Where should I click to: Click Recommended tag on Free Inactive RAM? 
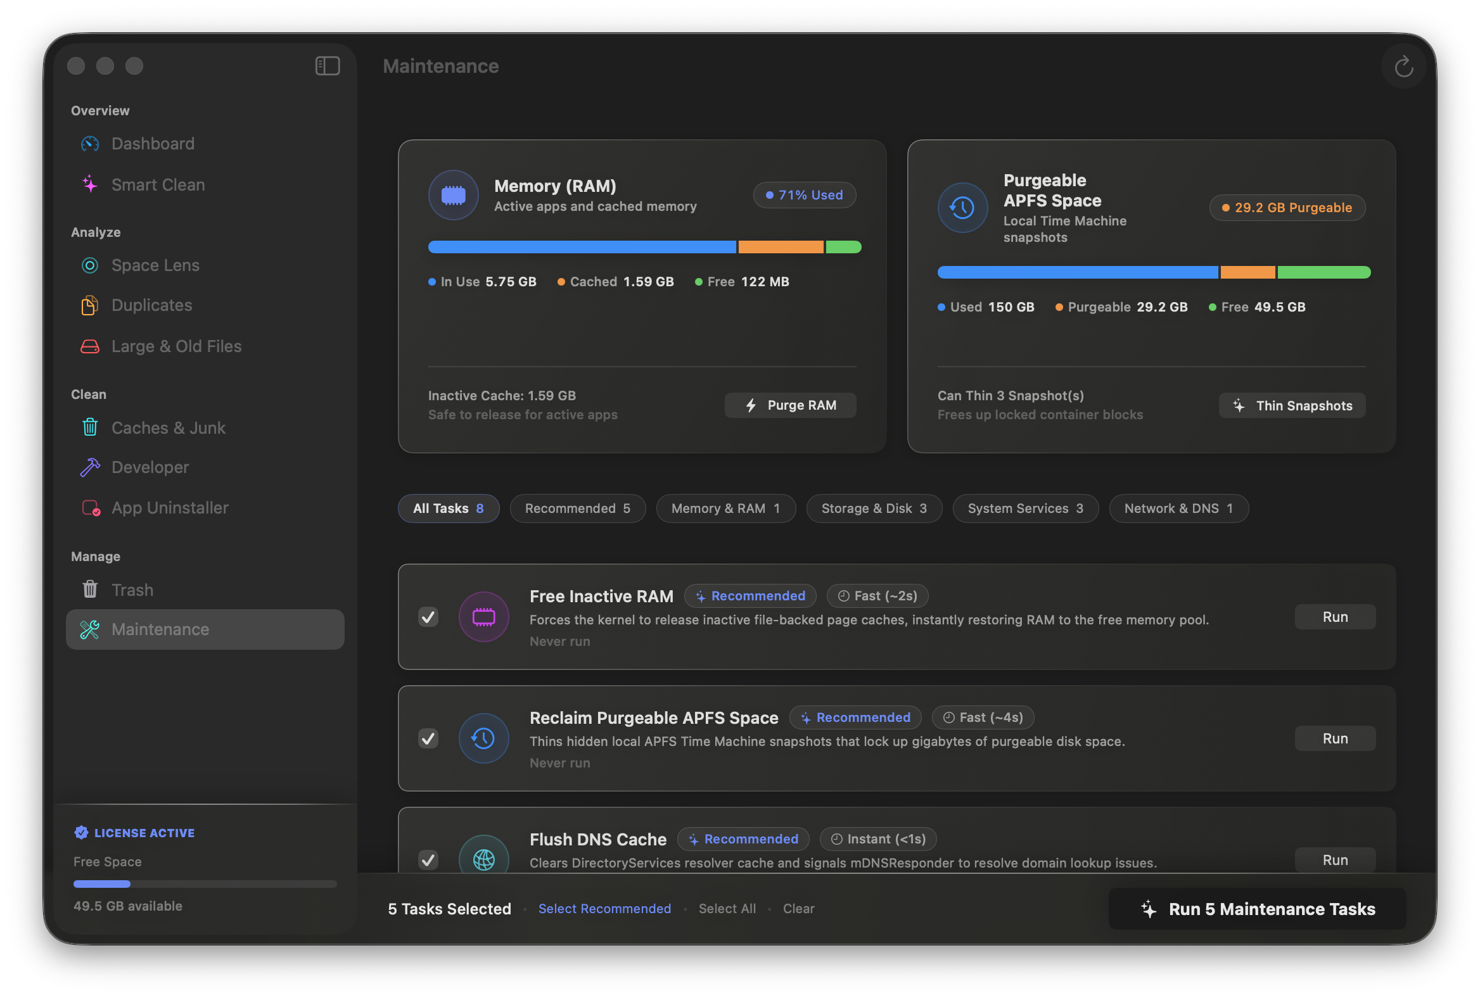[750, 596]
